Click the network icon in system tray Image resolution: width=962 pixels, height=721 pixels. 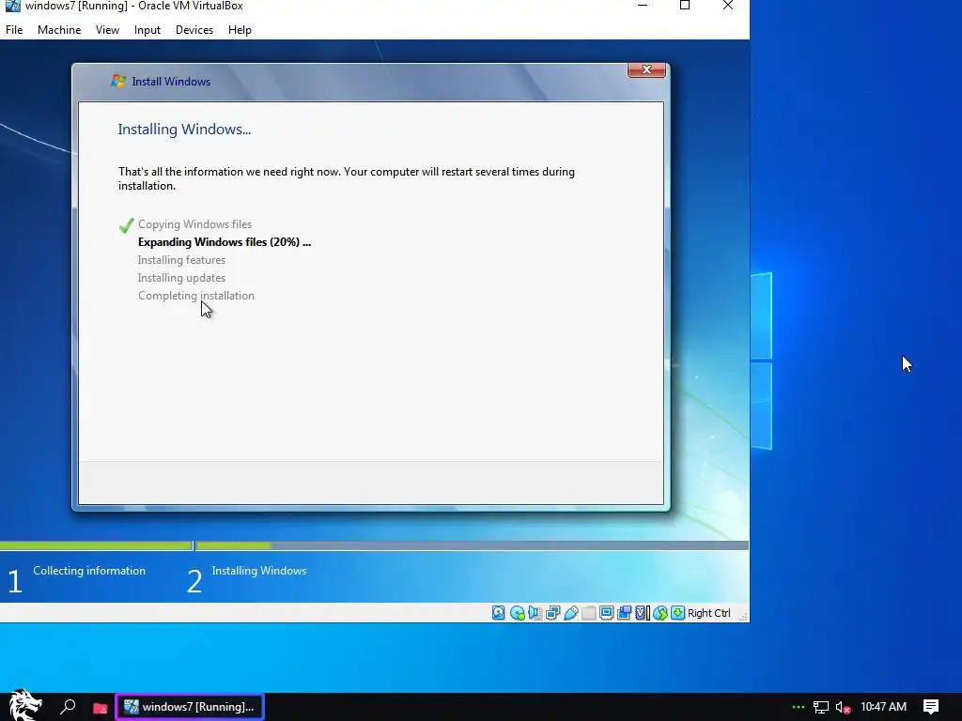[x=821, y=708]
